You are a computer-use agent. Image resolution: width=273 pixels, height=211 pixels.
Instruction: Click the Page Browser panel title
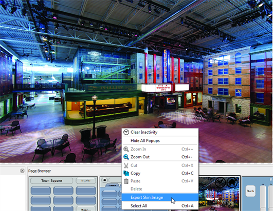[40, 171]
